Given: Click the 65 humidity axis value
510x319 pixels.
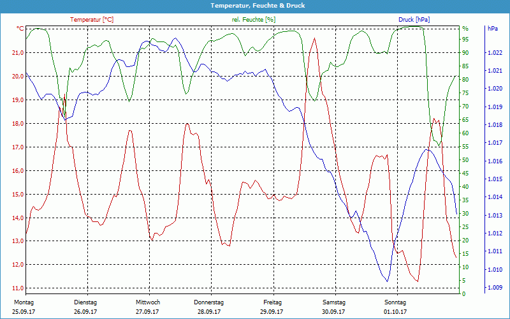Looking at the screenshot, I should 465,120.
